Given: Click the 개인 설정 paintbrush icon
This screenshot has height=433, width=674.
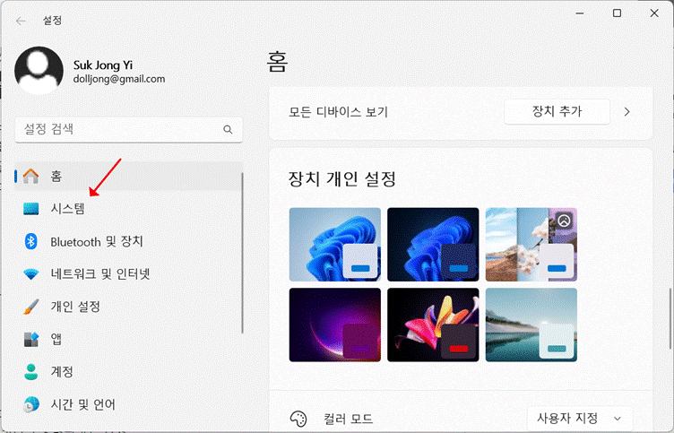Looking at the screenshot, I should click(x=31, y=307).
